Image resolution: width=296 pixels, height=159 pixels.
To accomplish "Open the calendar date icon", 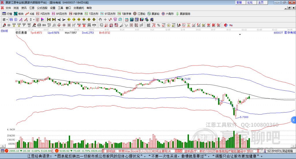I will 127,20.
